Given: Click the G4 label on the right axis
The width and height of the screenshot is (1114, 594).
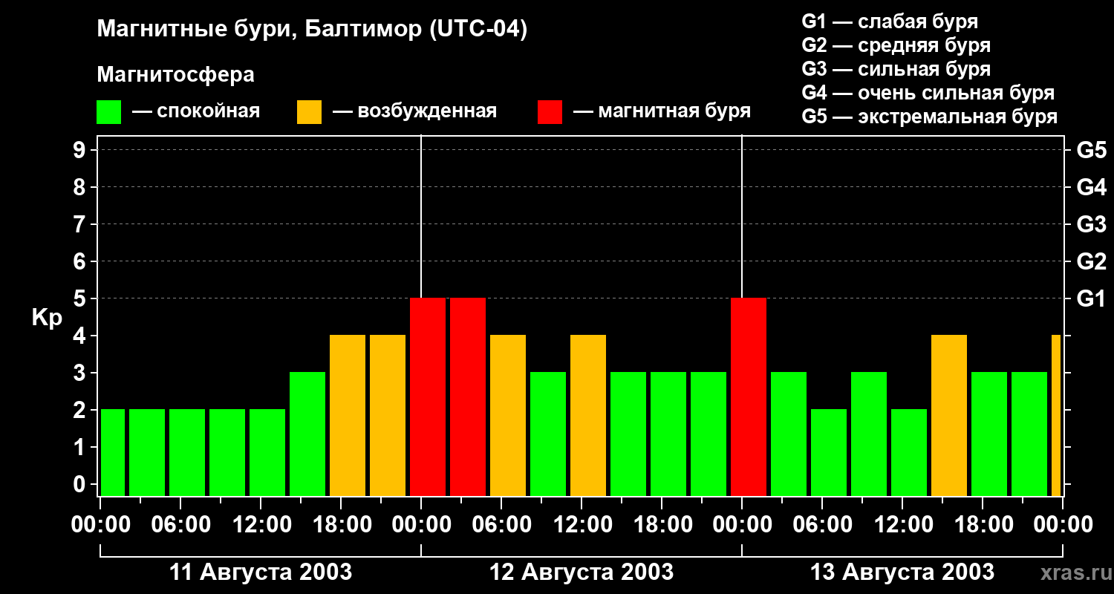Looking at the screenshot, I should (1091, 187).
